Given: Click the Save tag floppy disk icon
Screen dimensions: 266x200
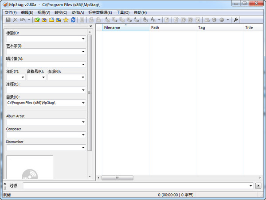Looking at the screenshot, I should 8,20.
